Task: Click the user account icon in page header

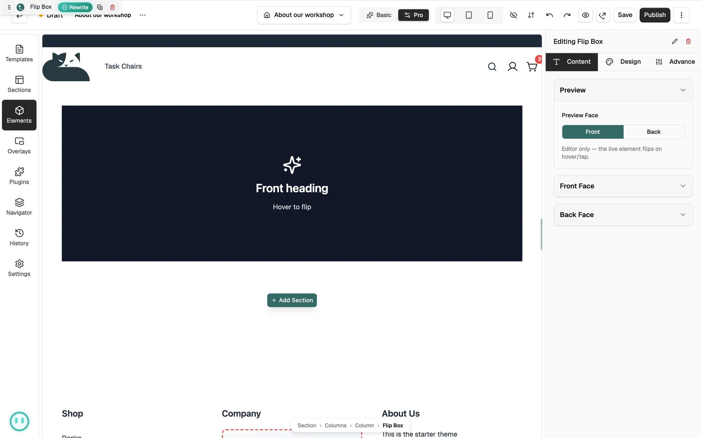Action: click(512, 67)
